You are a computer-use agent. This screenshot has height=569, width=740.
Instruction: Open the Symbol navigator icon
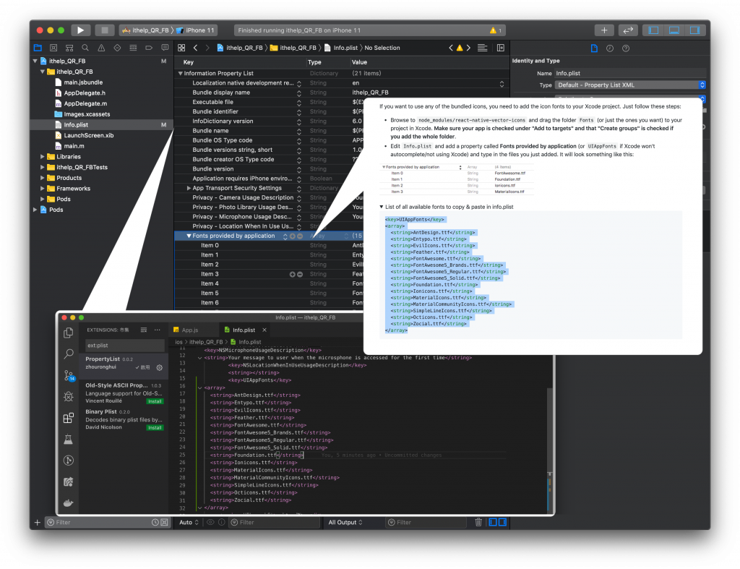click(69, 48)
